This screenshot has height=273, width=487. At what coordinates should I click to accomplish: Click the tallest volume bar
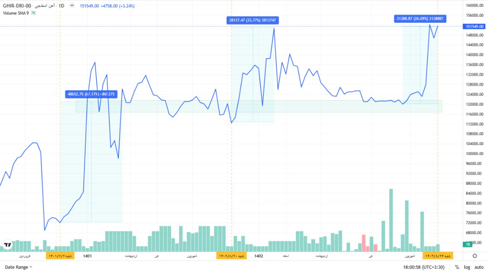391,220
